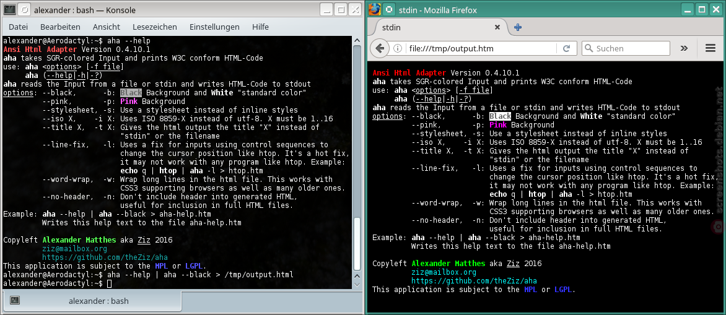The height and width of the screenshot is (315, 726).
Task: Open the Firefox hamburger menu
Action: tap(711, 48)
